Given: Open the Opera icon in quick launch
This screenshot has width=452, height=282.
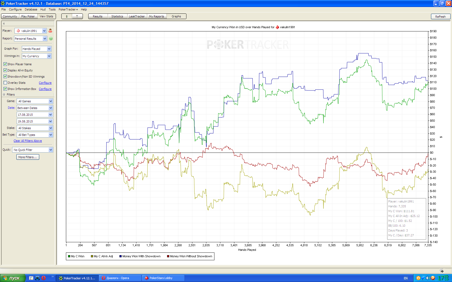Looking at the screenshot, I should 44,278.
